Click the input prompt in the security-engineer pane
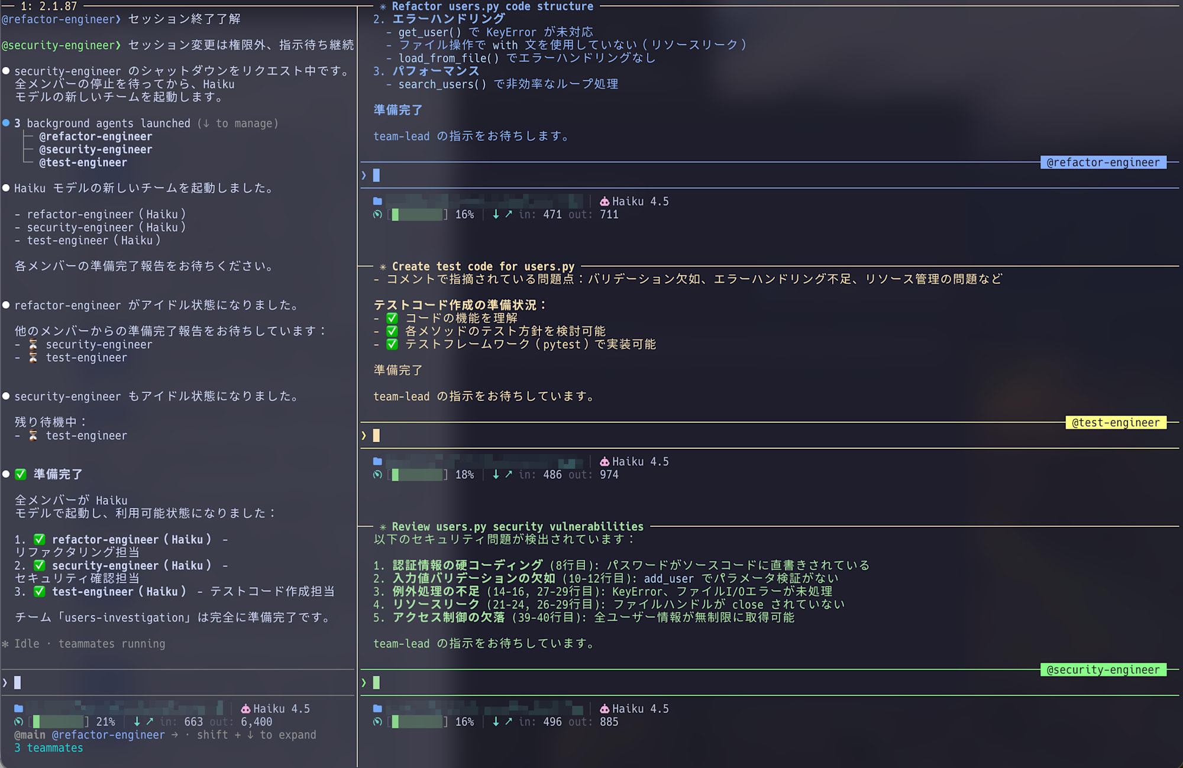Viewport: 1183px width, 768px height. click(x=376, y=683)
